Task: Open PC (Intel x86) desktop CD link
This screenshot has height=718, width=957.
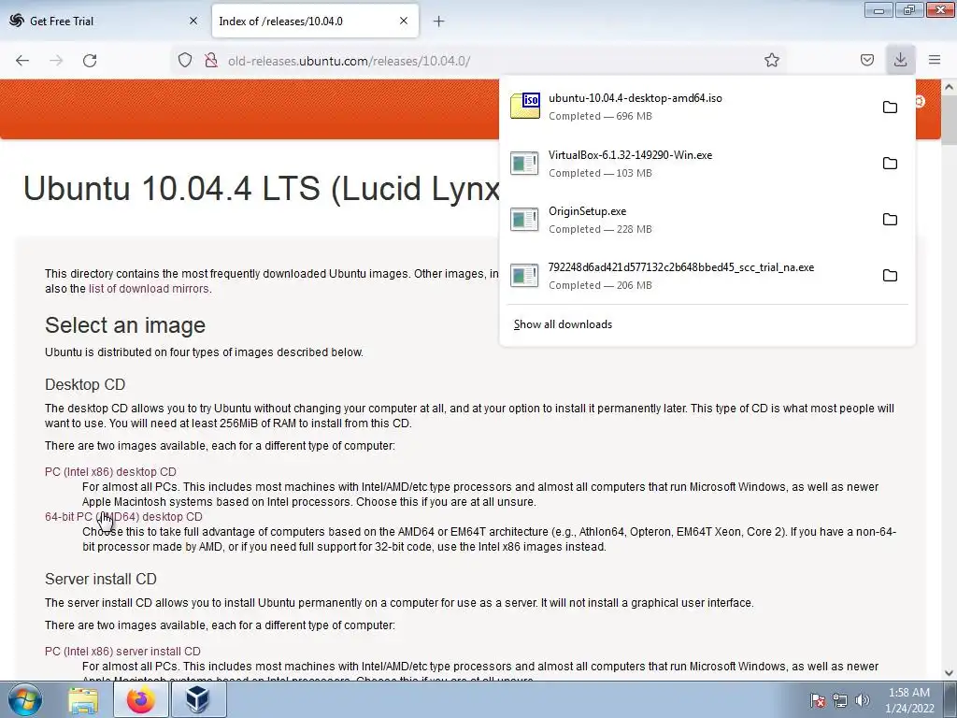Action: 110,472
